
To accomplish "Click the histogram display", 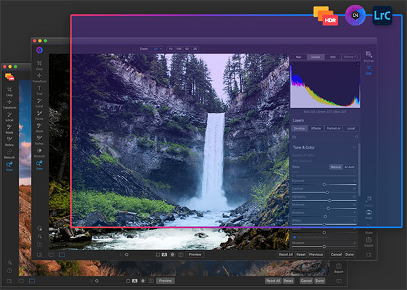I will 325,85.
